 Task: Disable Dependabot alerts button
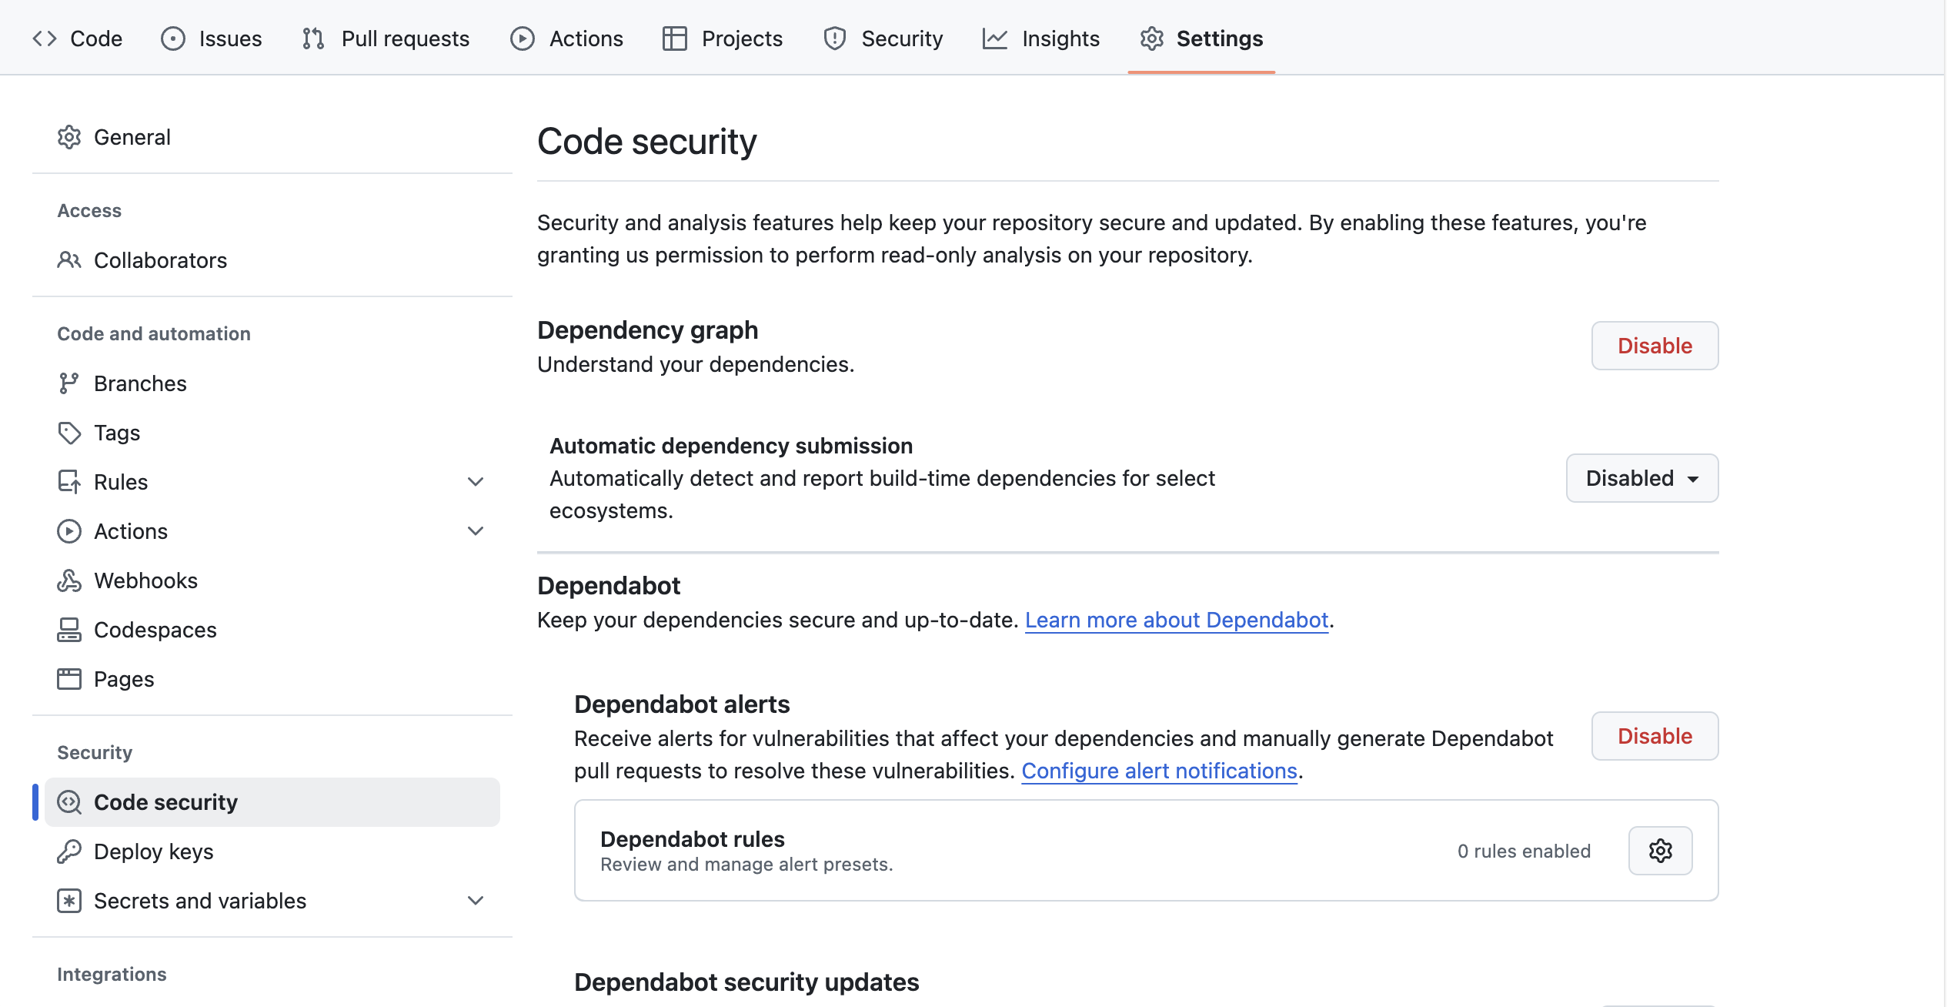(1655, 736)
